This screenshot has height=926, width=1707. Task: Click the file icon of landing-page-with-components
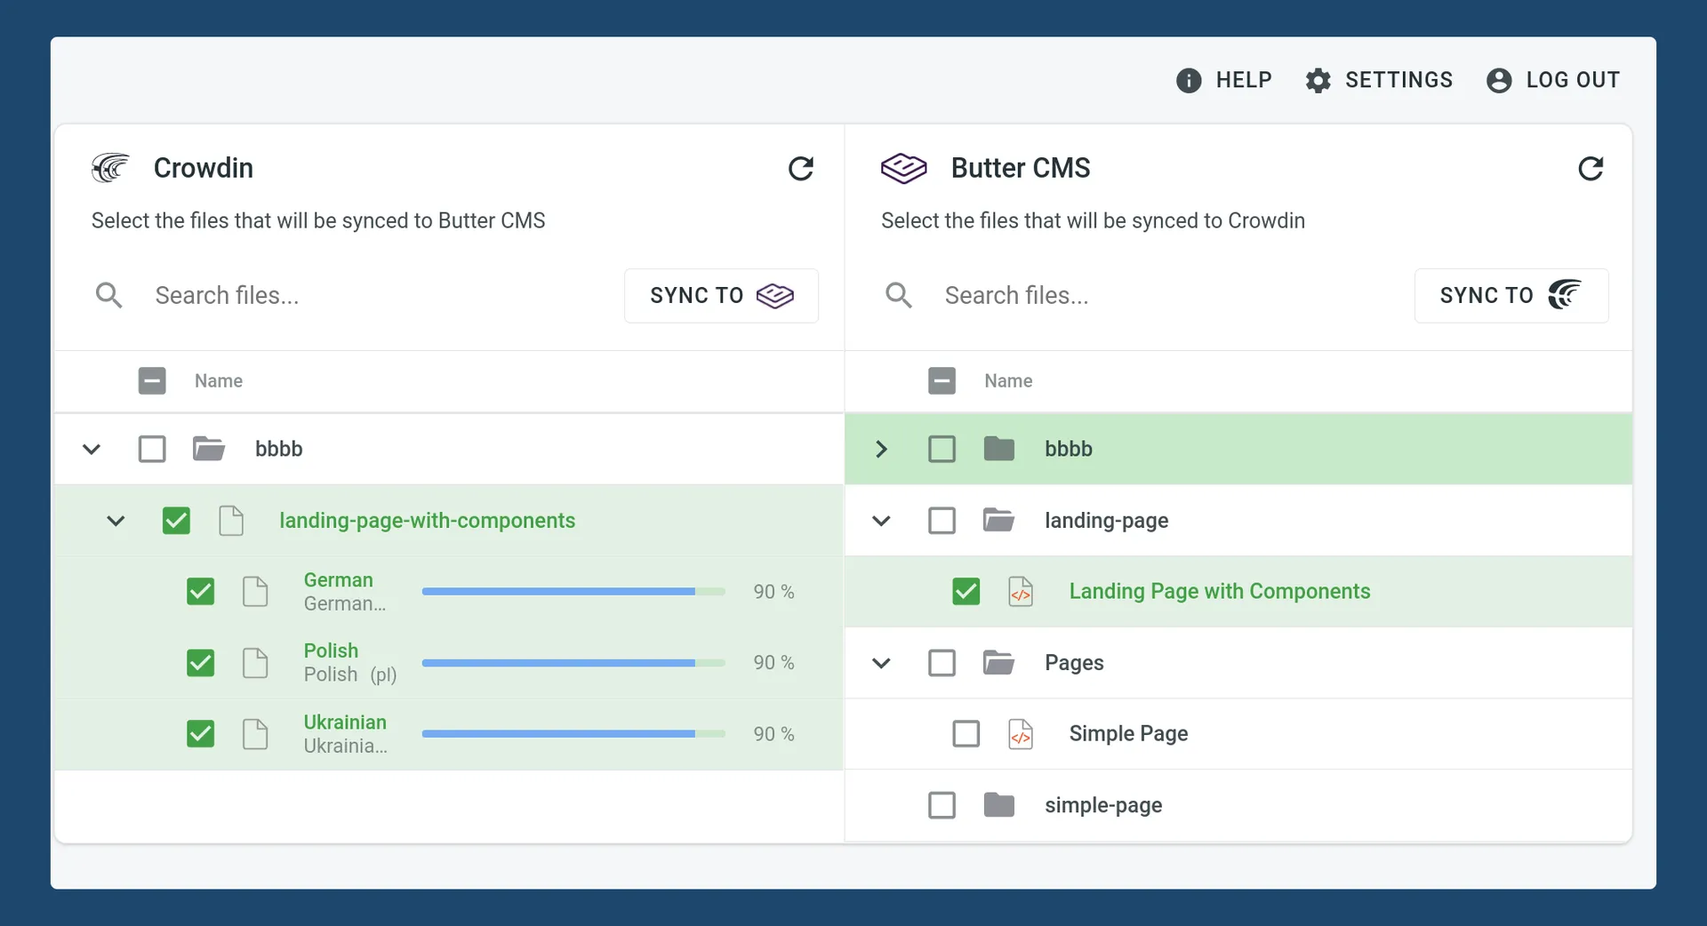coord(231,521)
